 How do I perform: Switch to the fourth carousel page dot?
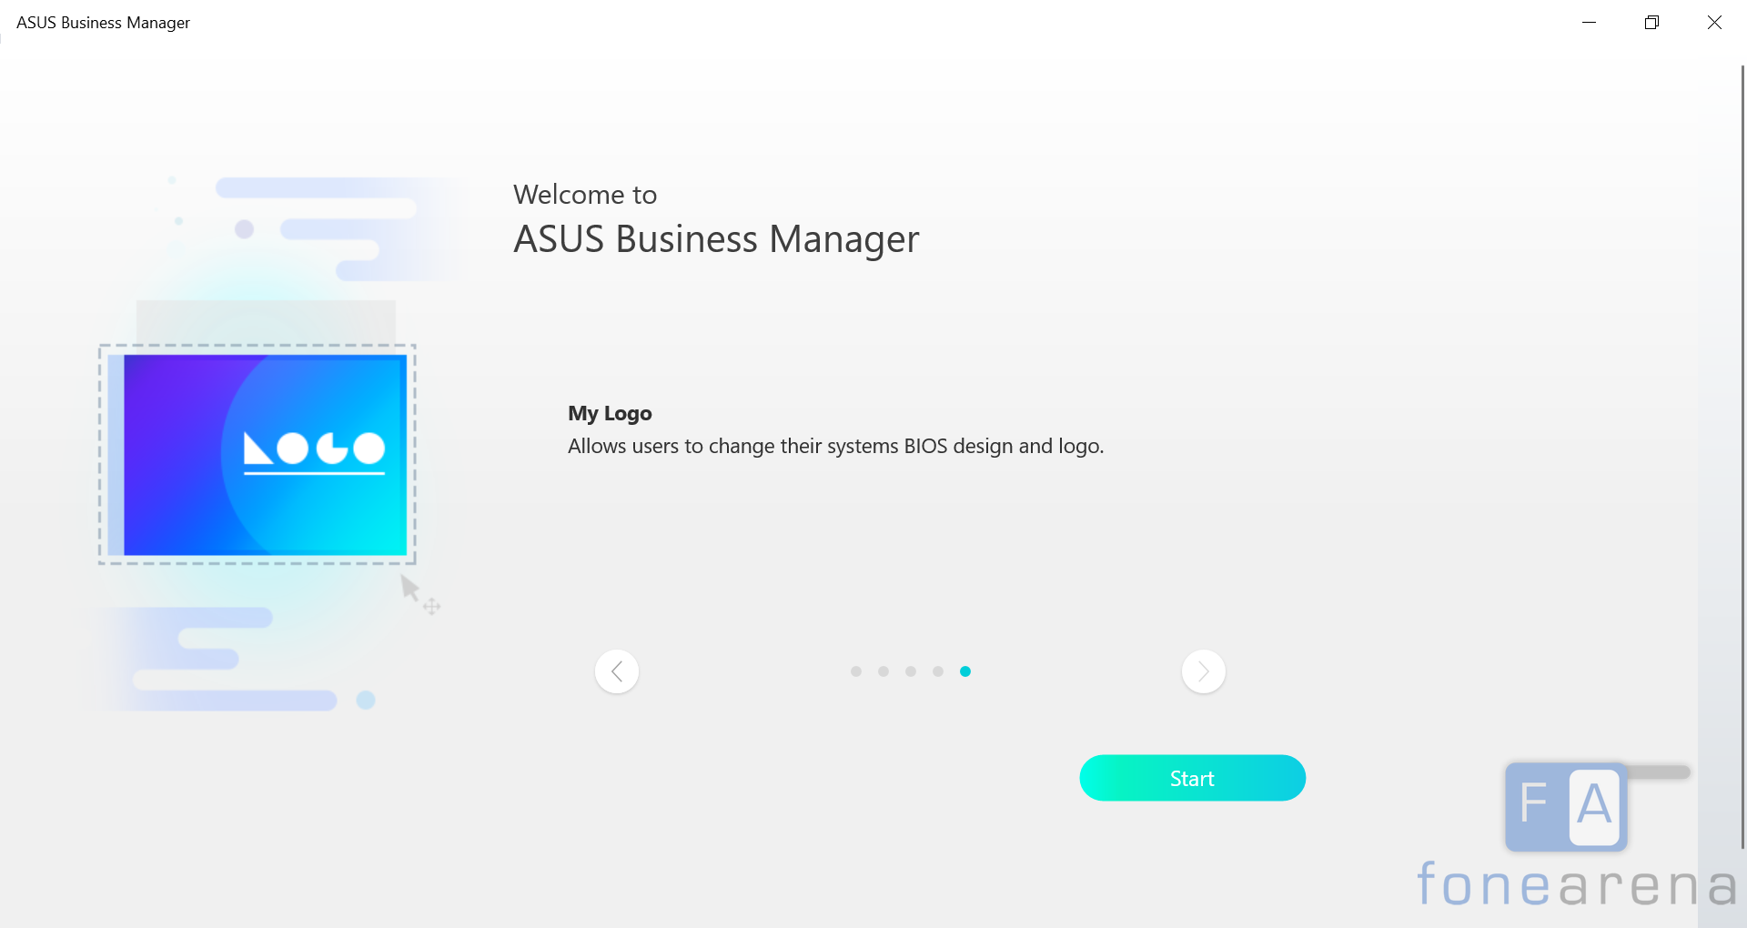[x=938, y=671]
